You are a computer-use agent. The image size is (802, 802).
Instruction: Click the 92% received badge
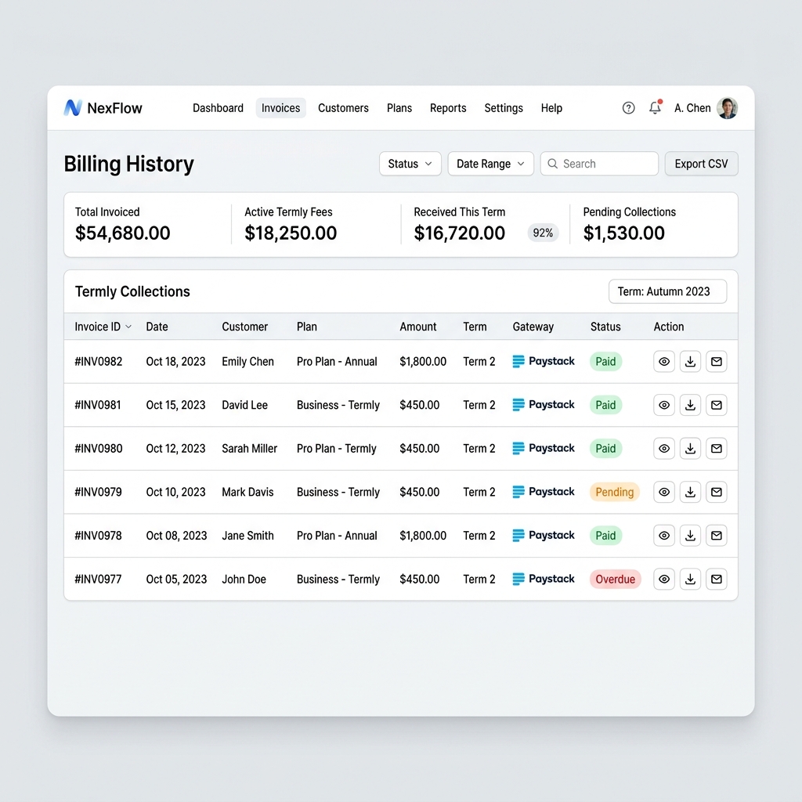543,233
